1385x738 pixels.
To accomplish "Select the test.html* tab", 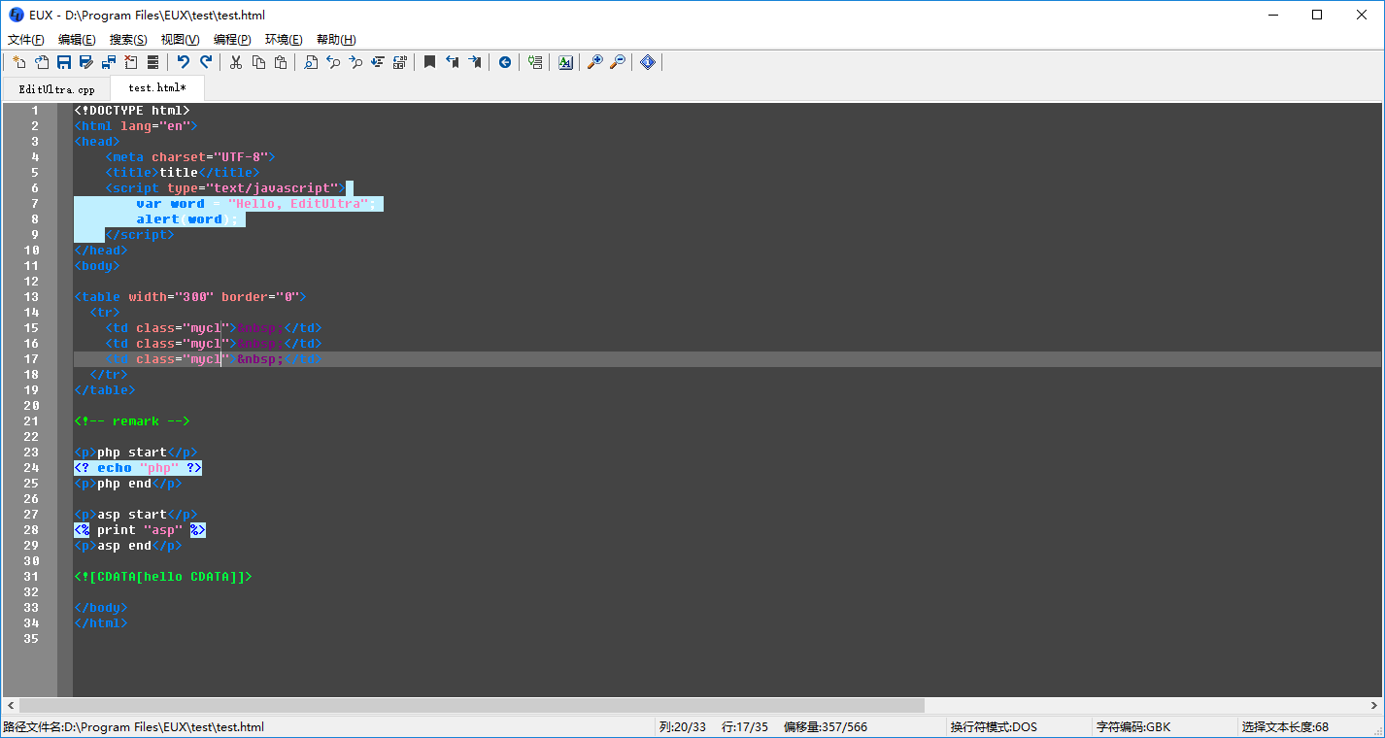I will pos(157,87).
